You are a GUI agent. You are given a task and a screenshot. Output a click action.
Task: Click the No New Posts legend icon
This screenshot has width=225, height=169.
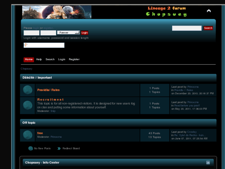(x=31, y=149)
